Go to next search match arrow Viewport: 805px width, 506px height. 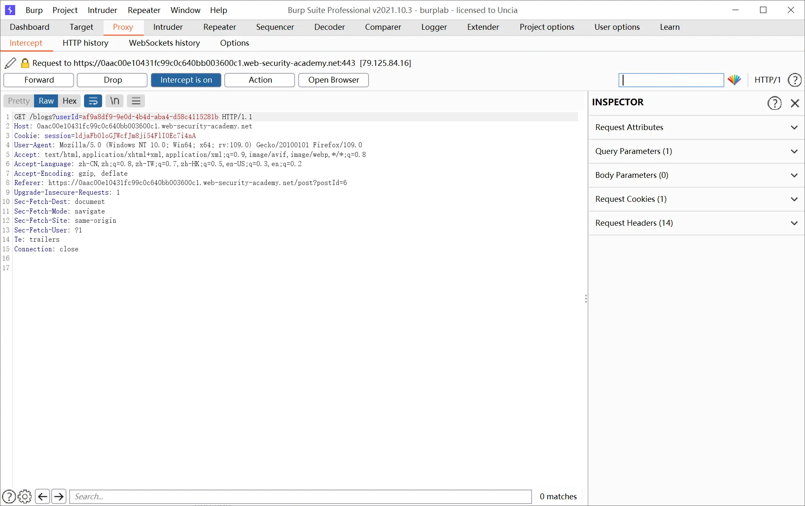(59, 496)
